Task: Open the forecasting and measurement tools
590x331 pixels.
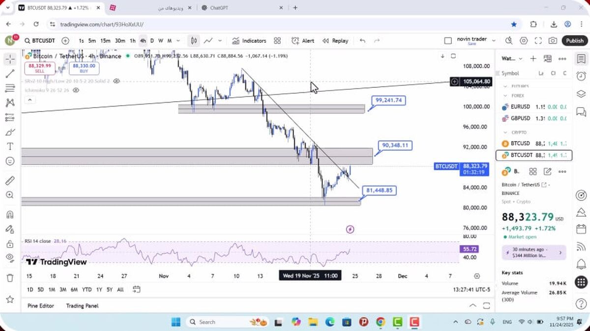Action: click(x=10, y=117)
